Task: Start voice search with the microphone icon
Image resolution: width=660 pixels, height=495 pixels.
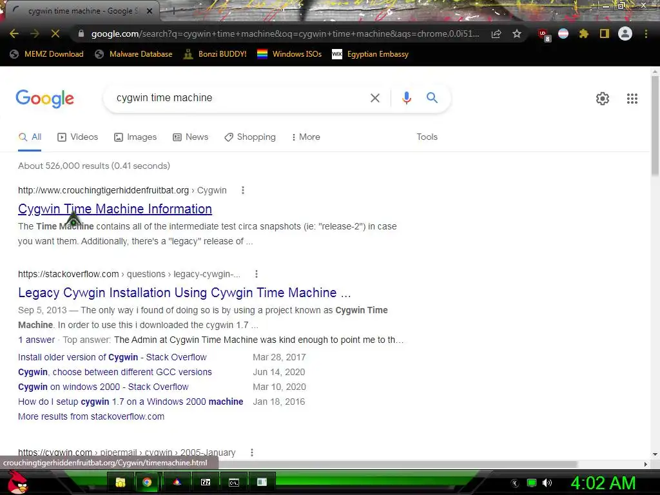Action: click(x=406, y=98)
